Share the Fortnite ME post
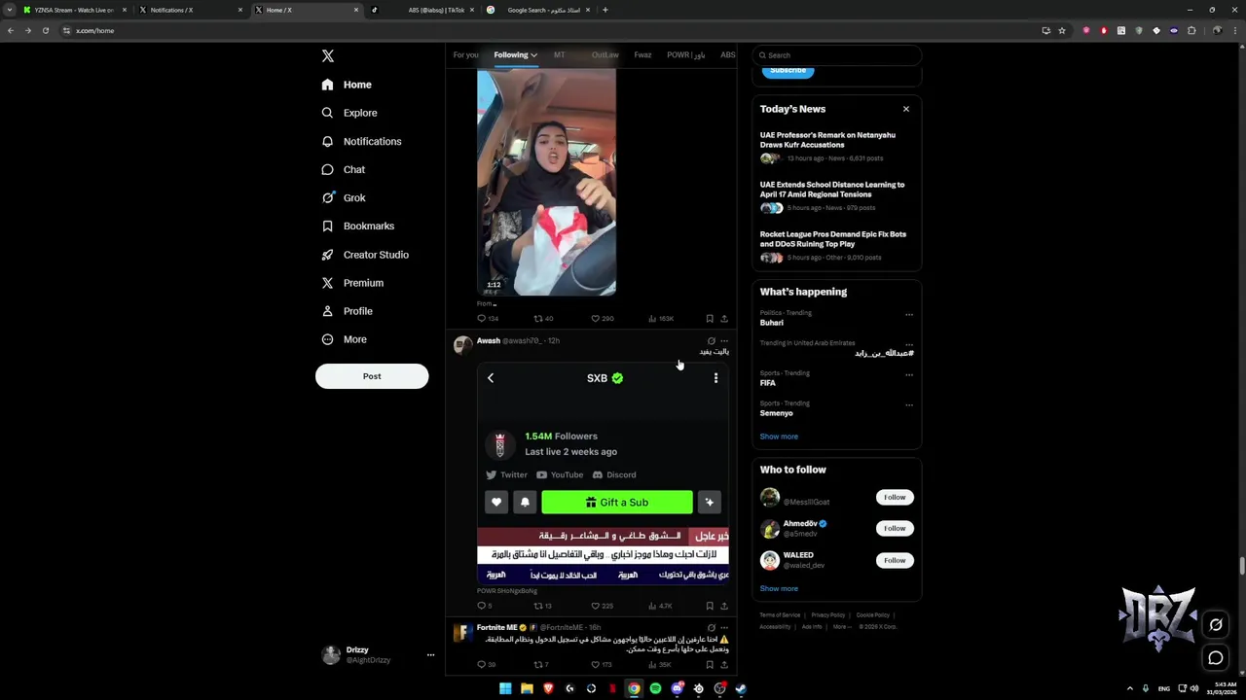The image size is (1246, 700). click(723, 665)
